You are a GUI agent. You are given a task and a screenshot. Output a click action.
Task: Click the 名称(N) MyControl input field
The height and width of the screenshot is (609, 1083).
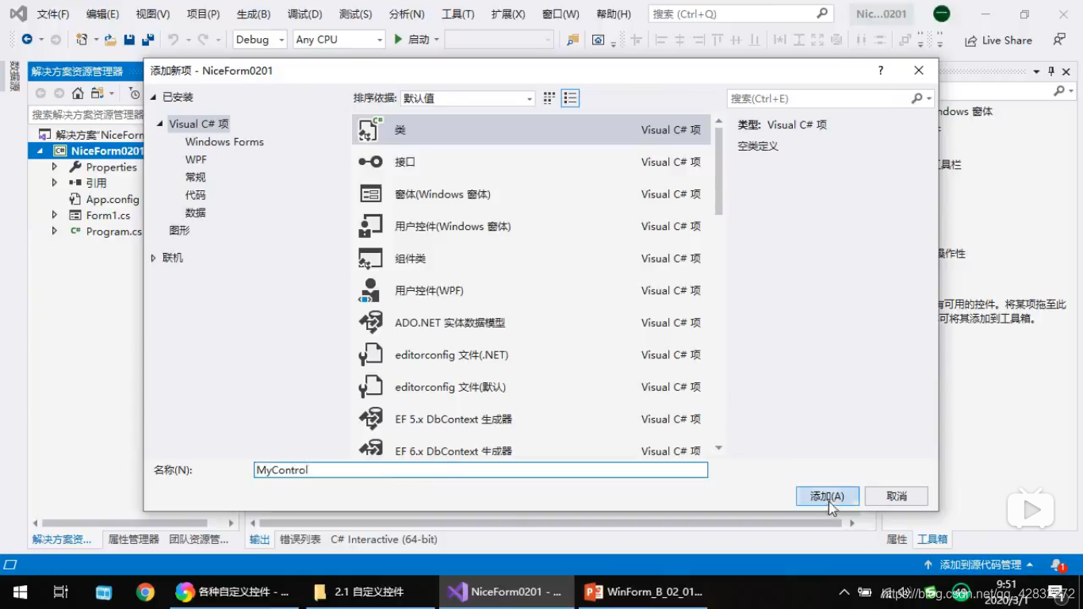click(x=480, y=469)
